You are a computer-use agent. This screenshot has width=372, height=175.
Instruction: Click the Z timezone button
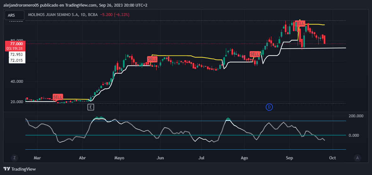[14, 158]
